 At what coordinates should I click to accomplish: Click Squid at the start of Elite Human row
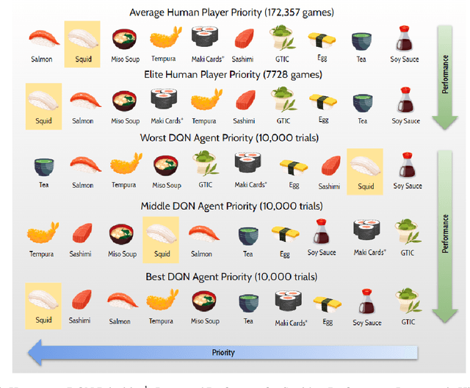pos(44,106)
